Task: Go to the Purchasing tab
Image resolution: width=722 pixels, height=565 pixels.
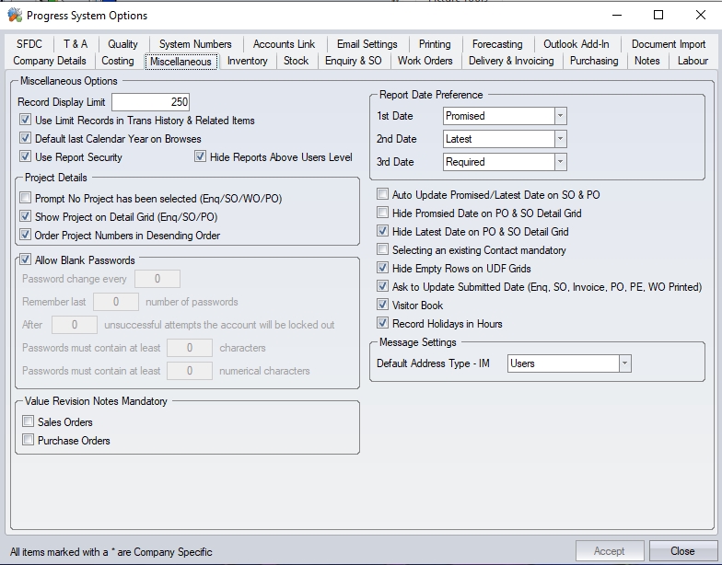Action: coord(593,61)
